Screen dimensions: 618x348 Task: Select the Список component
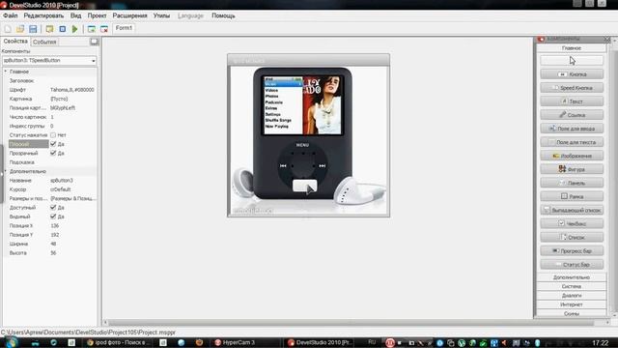(x=572, y=237)
